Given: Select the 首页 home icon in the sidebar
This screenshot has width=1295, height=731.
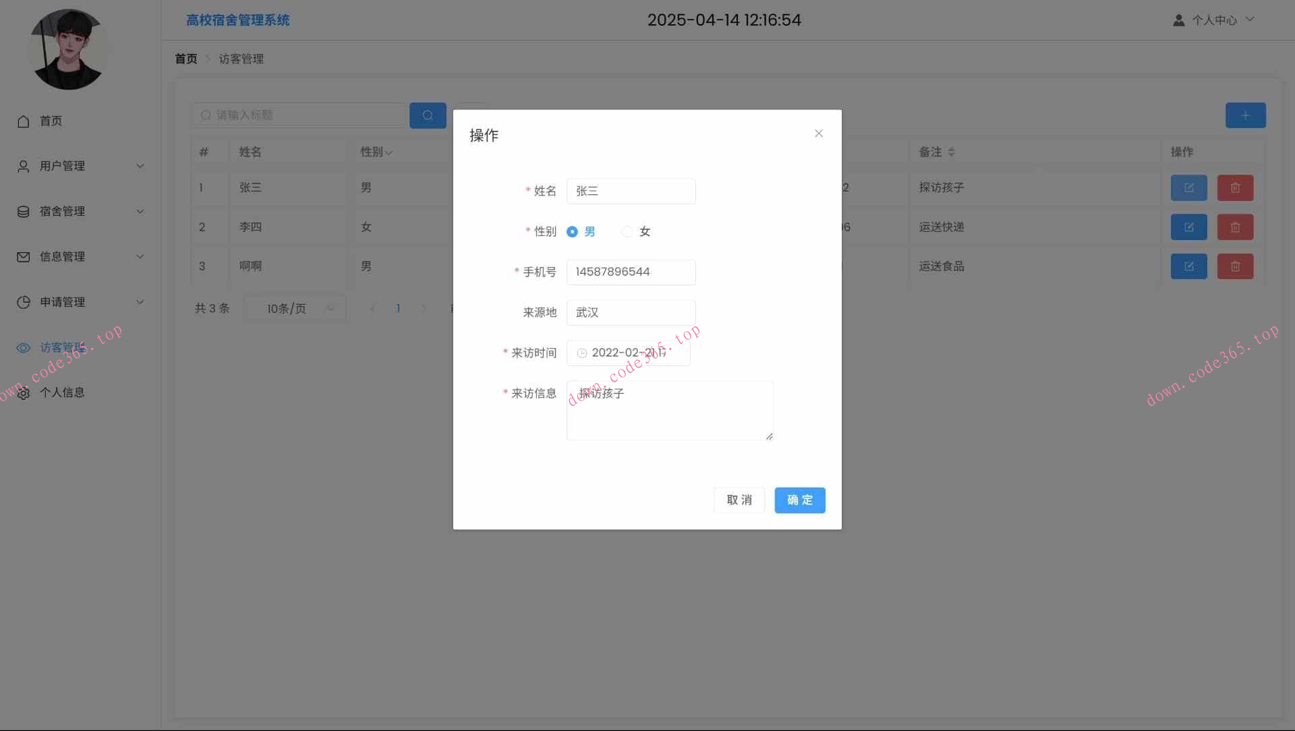Looking at the screenshot, I should point(23,121).
